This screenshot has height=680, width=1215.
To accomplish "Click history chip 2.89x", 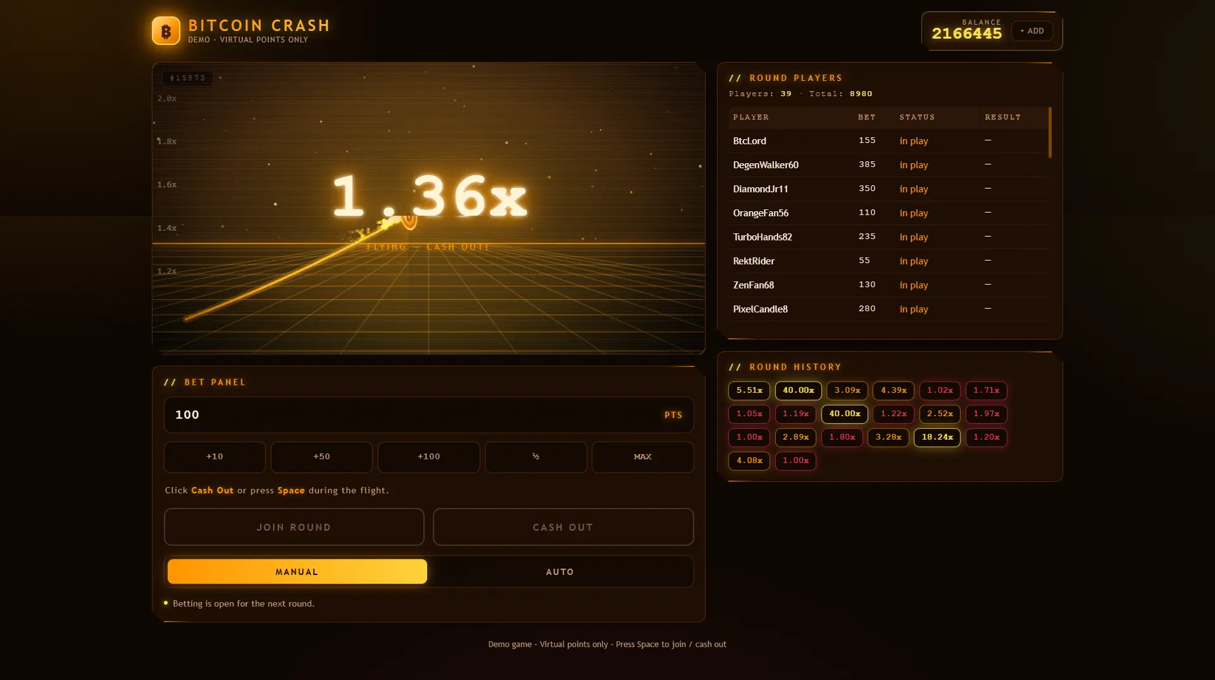I will (x=795, y=438).
